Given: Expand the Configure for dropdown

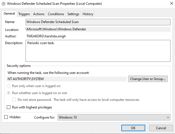Looking at the screenshot, I should point(114,117).
